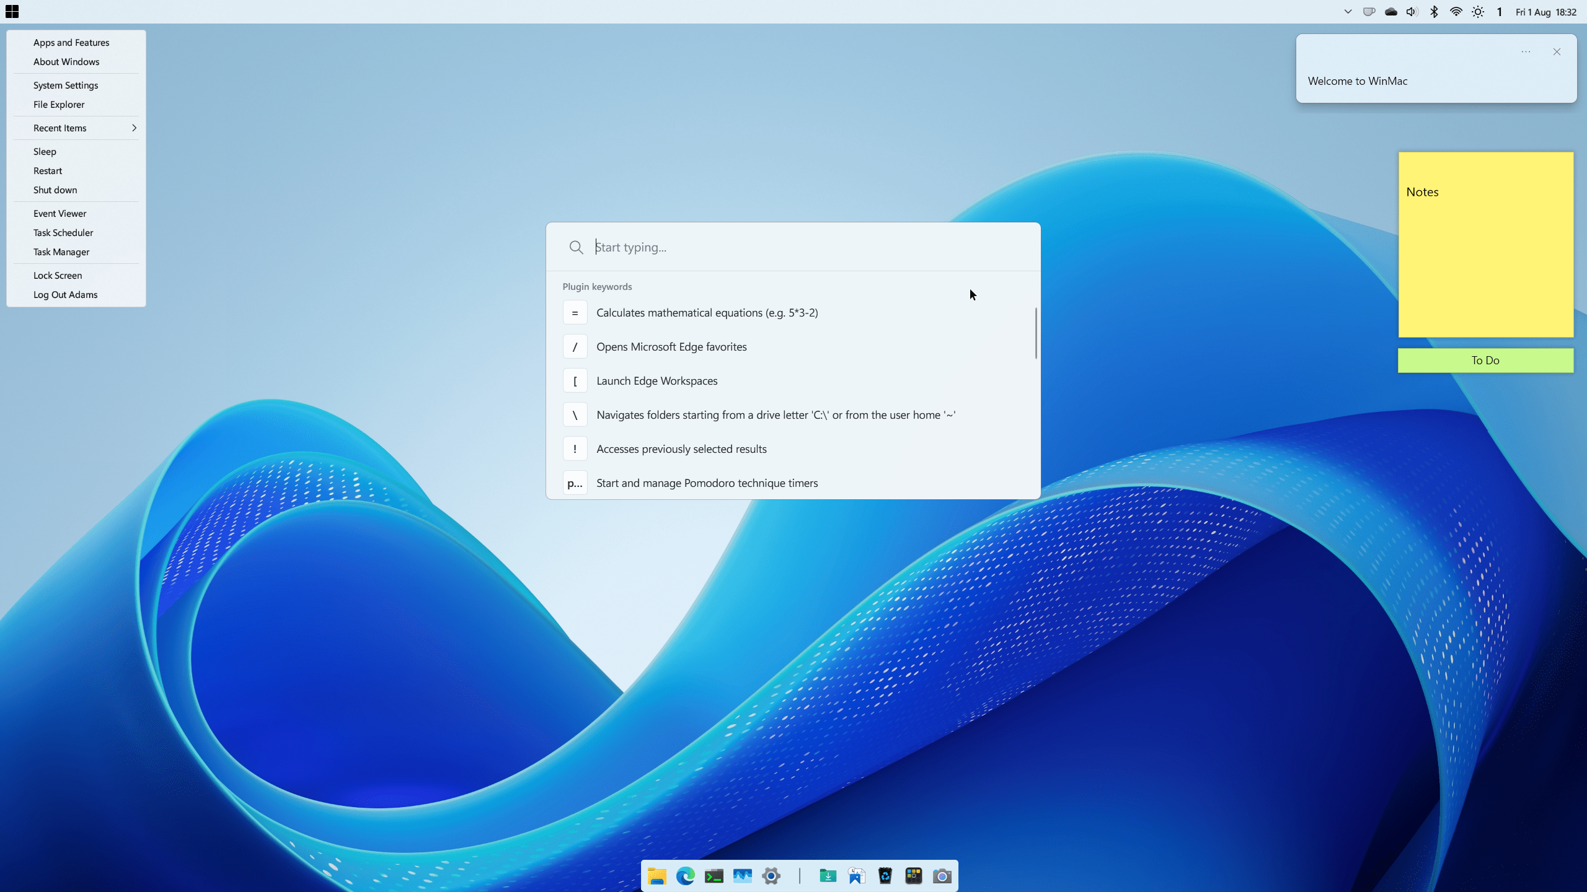Open the Recycle Bin in the dock
Screen dimensions: 1587x892
pos(885,876)
